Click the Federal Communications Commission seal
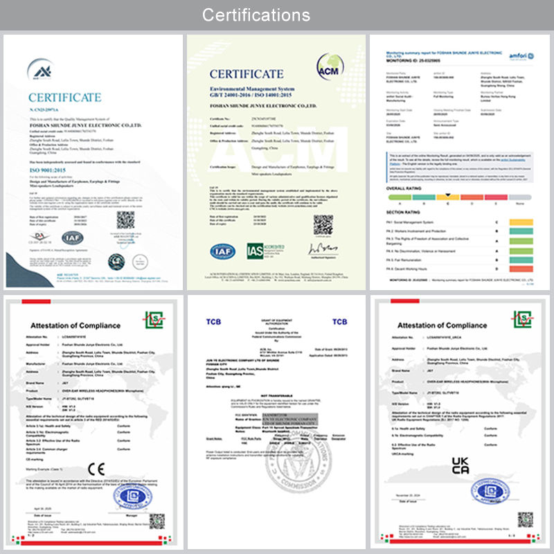 (298, 461)
